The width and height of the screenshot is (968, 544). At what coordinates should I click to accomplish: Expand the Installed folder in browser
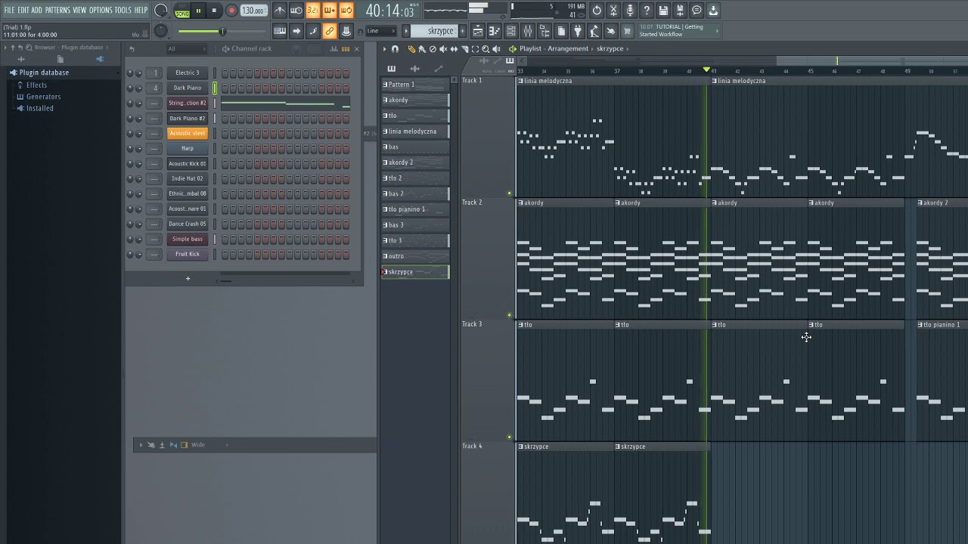click(x=39, y=109)
